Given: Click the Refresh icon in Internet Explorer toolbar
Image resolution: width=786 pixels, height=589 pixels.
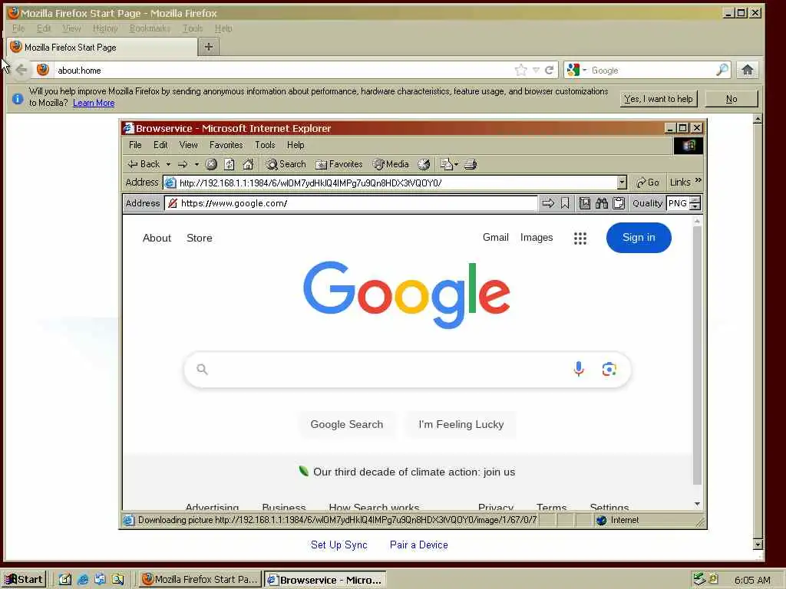Looking at the screenshot, I should click(230, 164).
